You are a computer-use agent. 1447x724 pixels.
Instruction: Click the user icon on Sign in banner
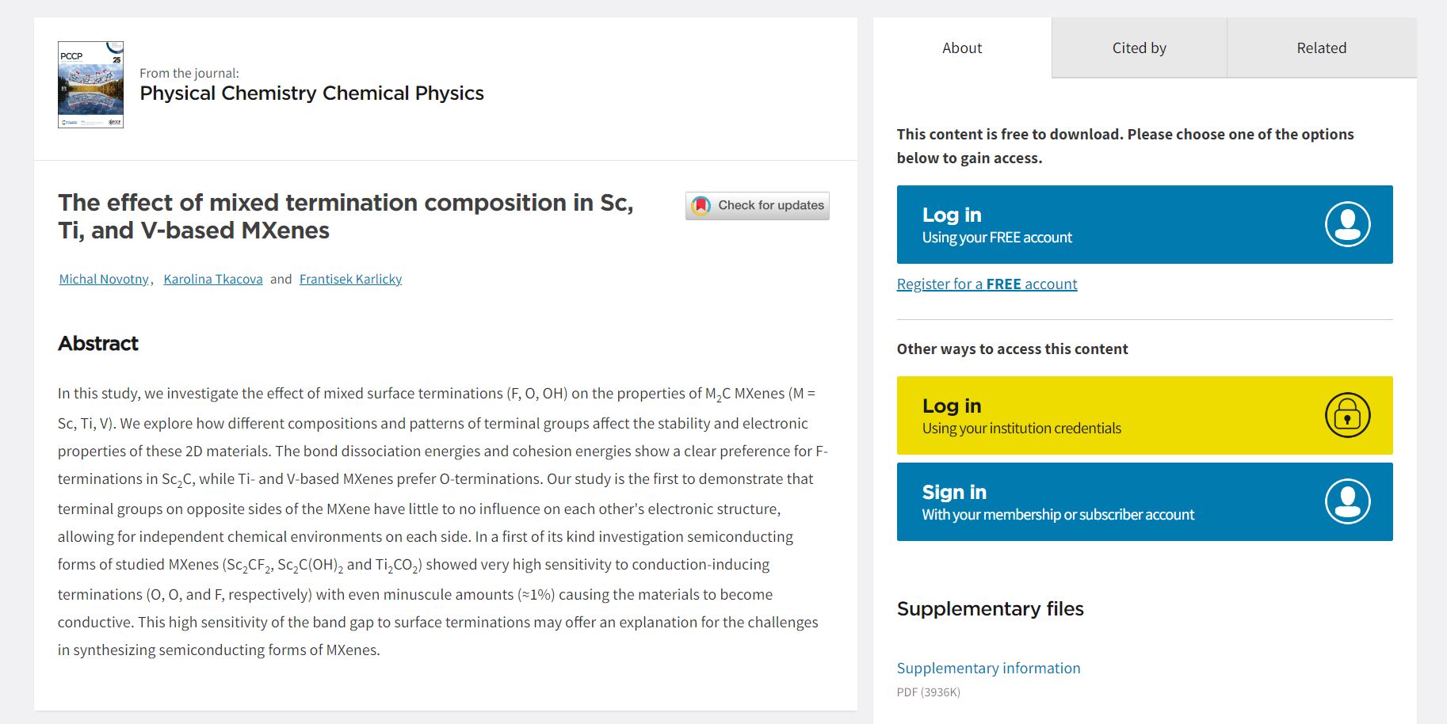(1347, 501)
